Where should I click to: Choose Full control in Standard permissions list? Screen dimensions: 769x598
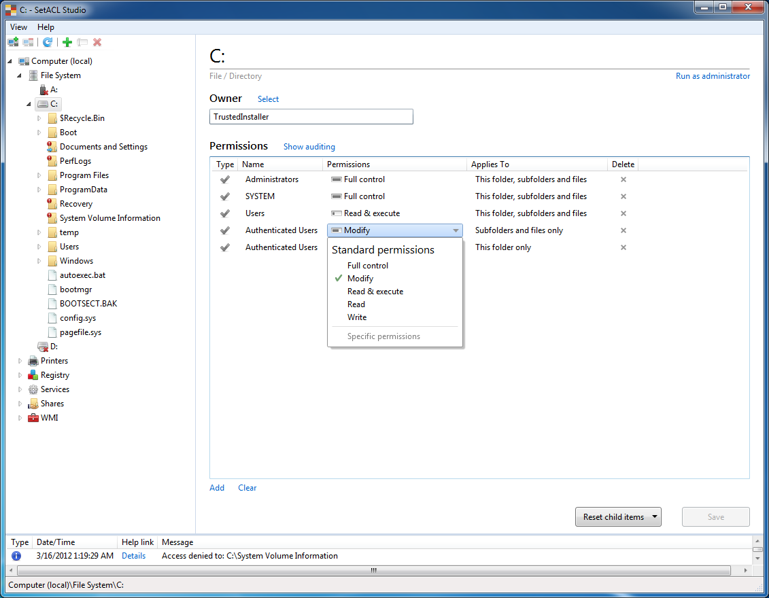click(x=367, y=266)
